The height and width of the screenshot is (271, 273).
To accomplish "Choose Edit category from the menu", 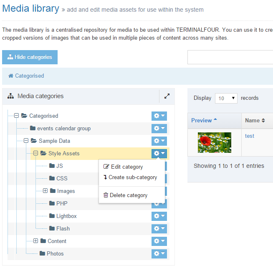I will [126, 167].
